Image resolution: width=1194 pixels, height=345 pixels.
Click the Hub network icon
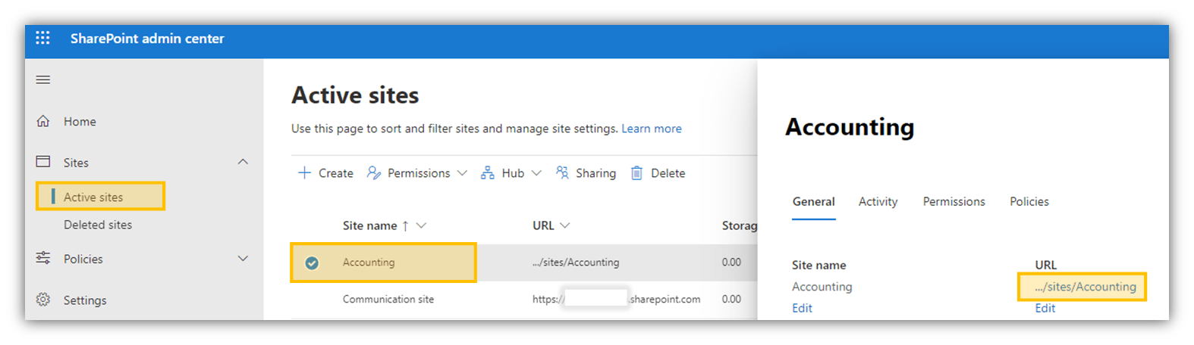click(x=487, y=172)
